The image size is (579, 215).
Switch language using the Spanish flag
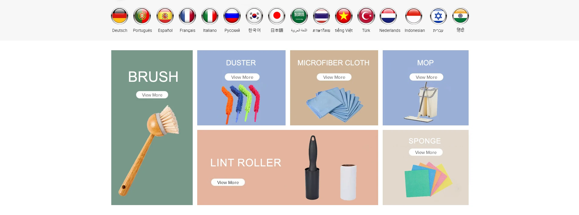click(x=165, y=16)
